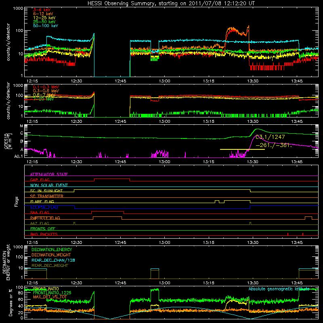Click the yellow flare interval bar in GOES panel
Viewport: 323px width, 323px height.
point(242,149)
